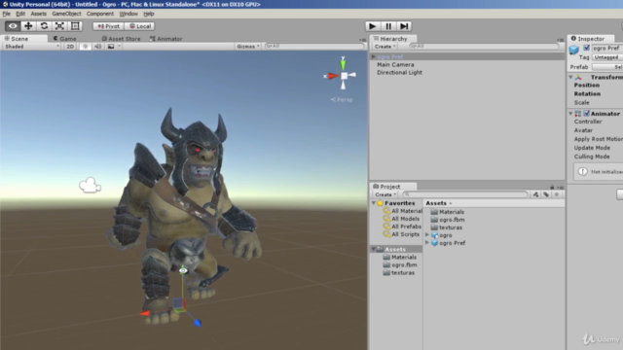Collapse the Animator component
This screenshot has height=350, width=623.
(571, 114)
